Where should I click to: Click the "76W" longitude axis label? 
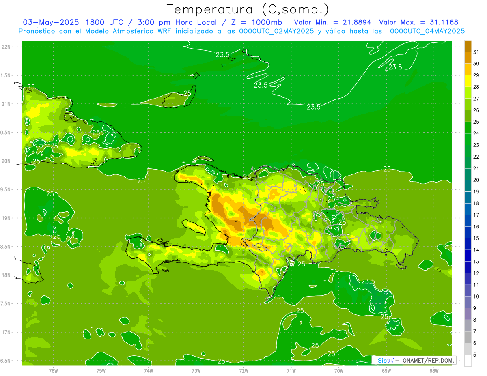pos(53,371)
